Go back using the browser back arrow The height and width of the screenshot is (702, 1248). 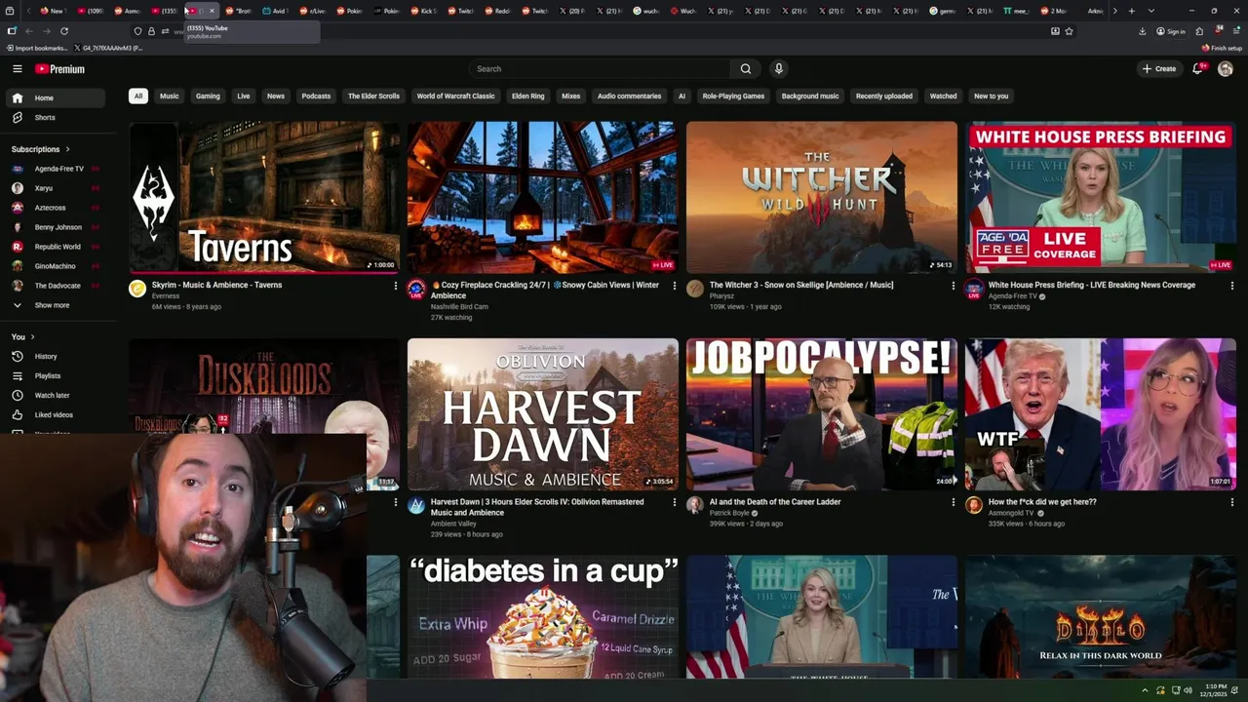click(x=28, y=31)
